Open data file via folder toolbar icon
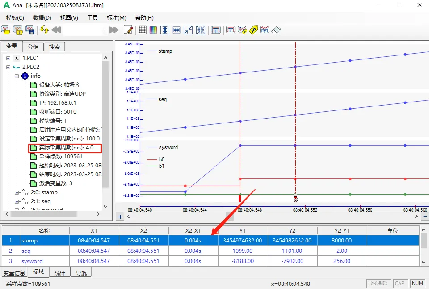 [5, 30]
